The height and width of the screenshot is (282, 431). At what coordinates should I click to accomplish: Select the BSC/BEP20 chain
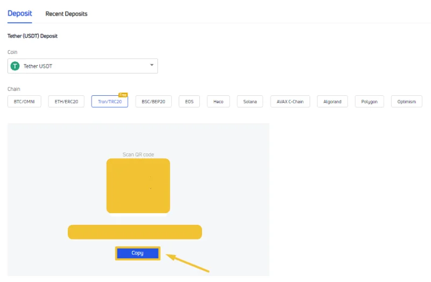(154, 102)
